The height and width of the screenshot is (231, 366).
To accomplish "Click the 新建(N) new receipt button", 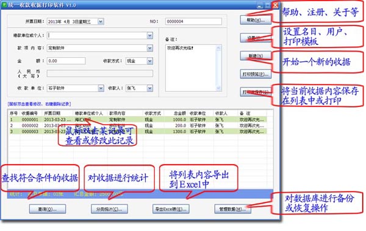I will click(256, 56).
